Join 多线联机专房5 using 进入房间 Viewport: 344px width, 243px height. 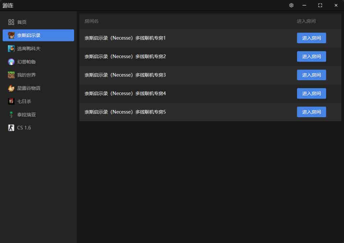[x=311, y=112]
